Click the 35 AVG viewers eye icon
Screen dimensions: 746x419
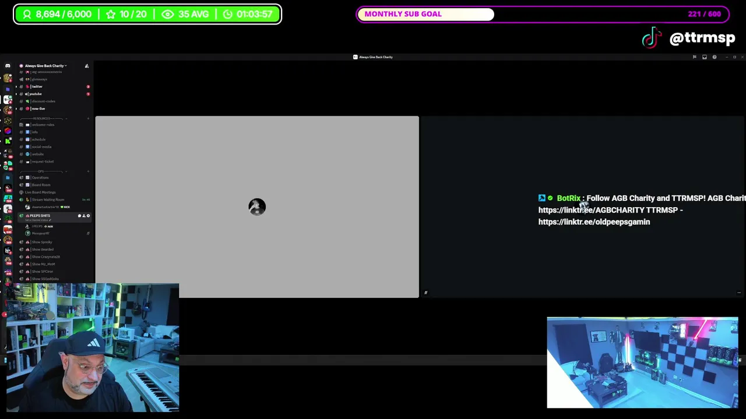point(167,14)
